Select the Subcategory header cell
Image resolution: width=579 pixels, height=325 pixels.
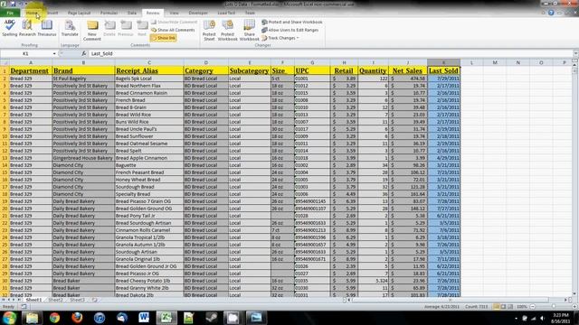pyautogui.click(x=250, y=70)
